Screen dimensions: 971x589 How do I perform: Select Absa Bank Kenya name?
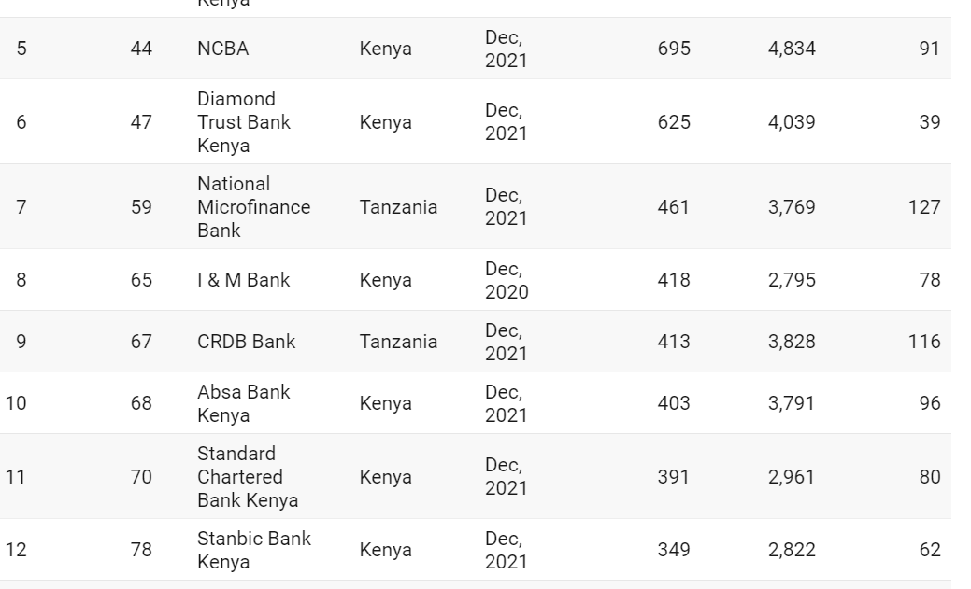click(x=243, y=403)
